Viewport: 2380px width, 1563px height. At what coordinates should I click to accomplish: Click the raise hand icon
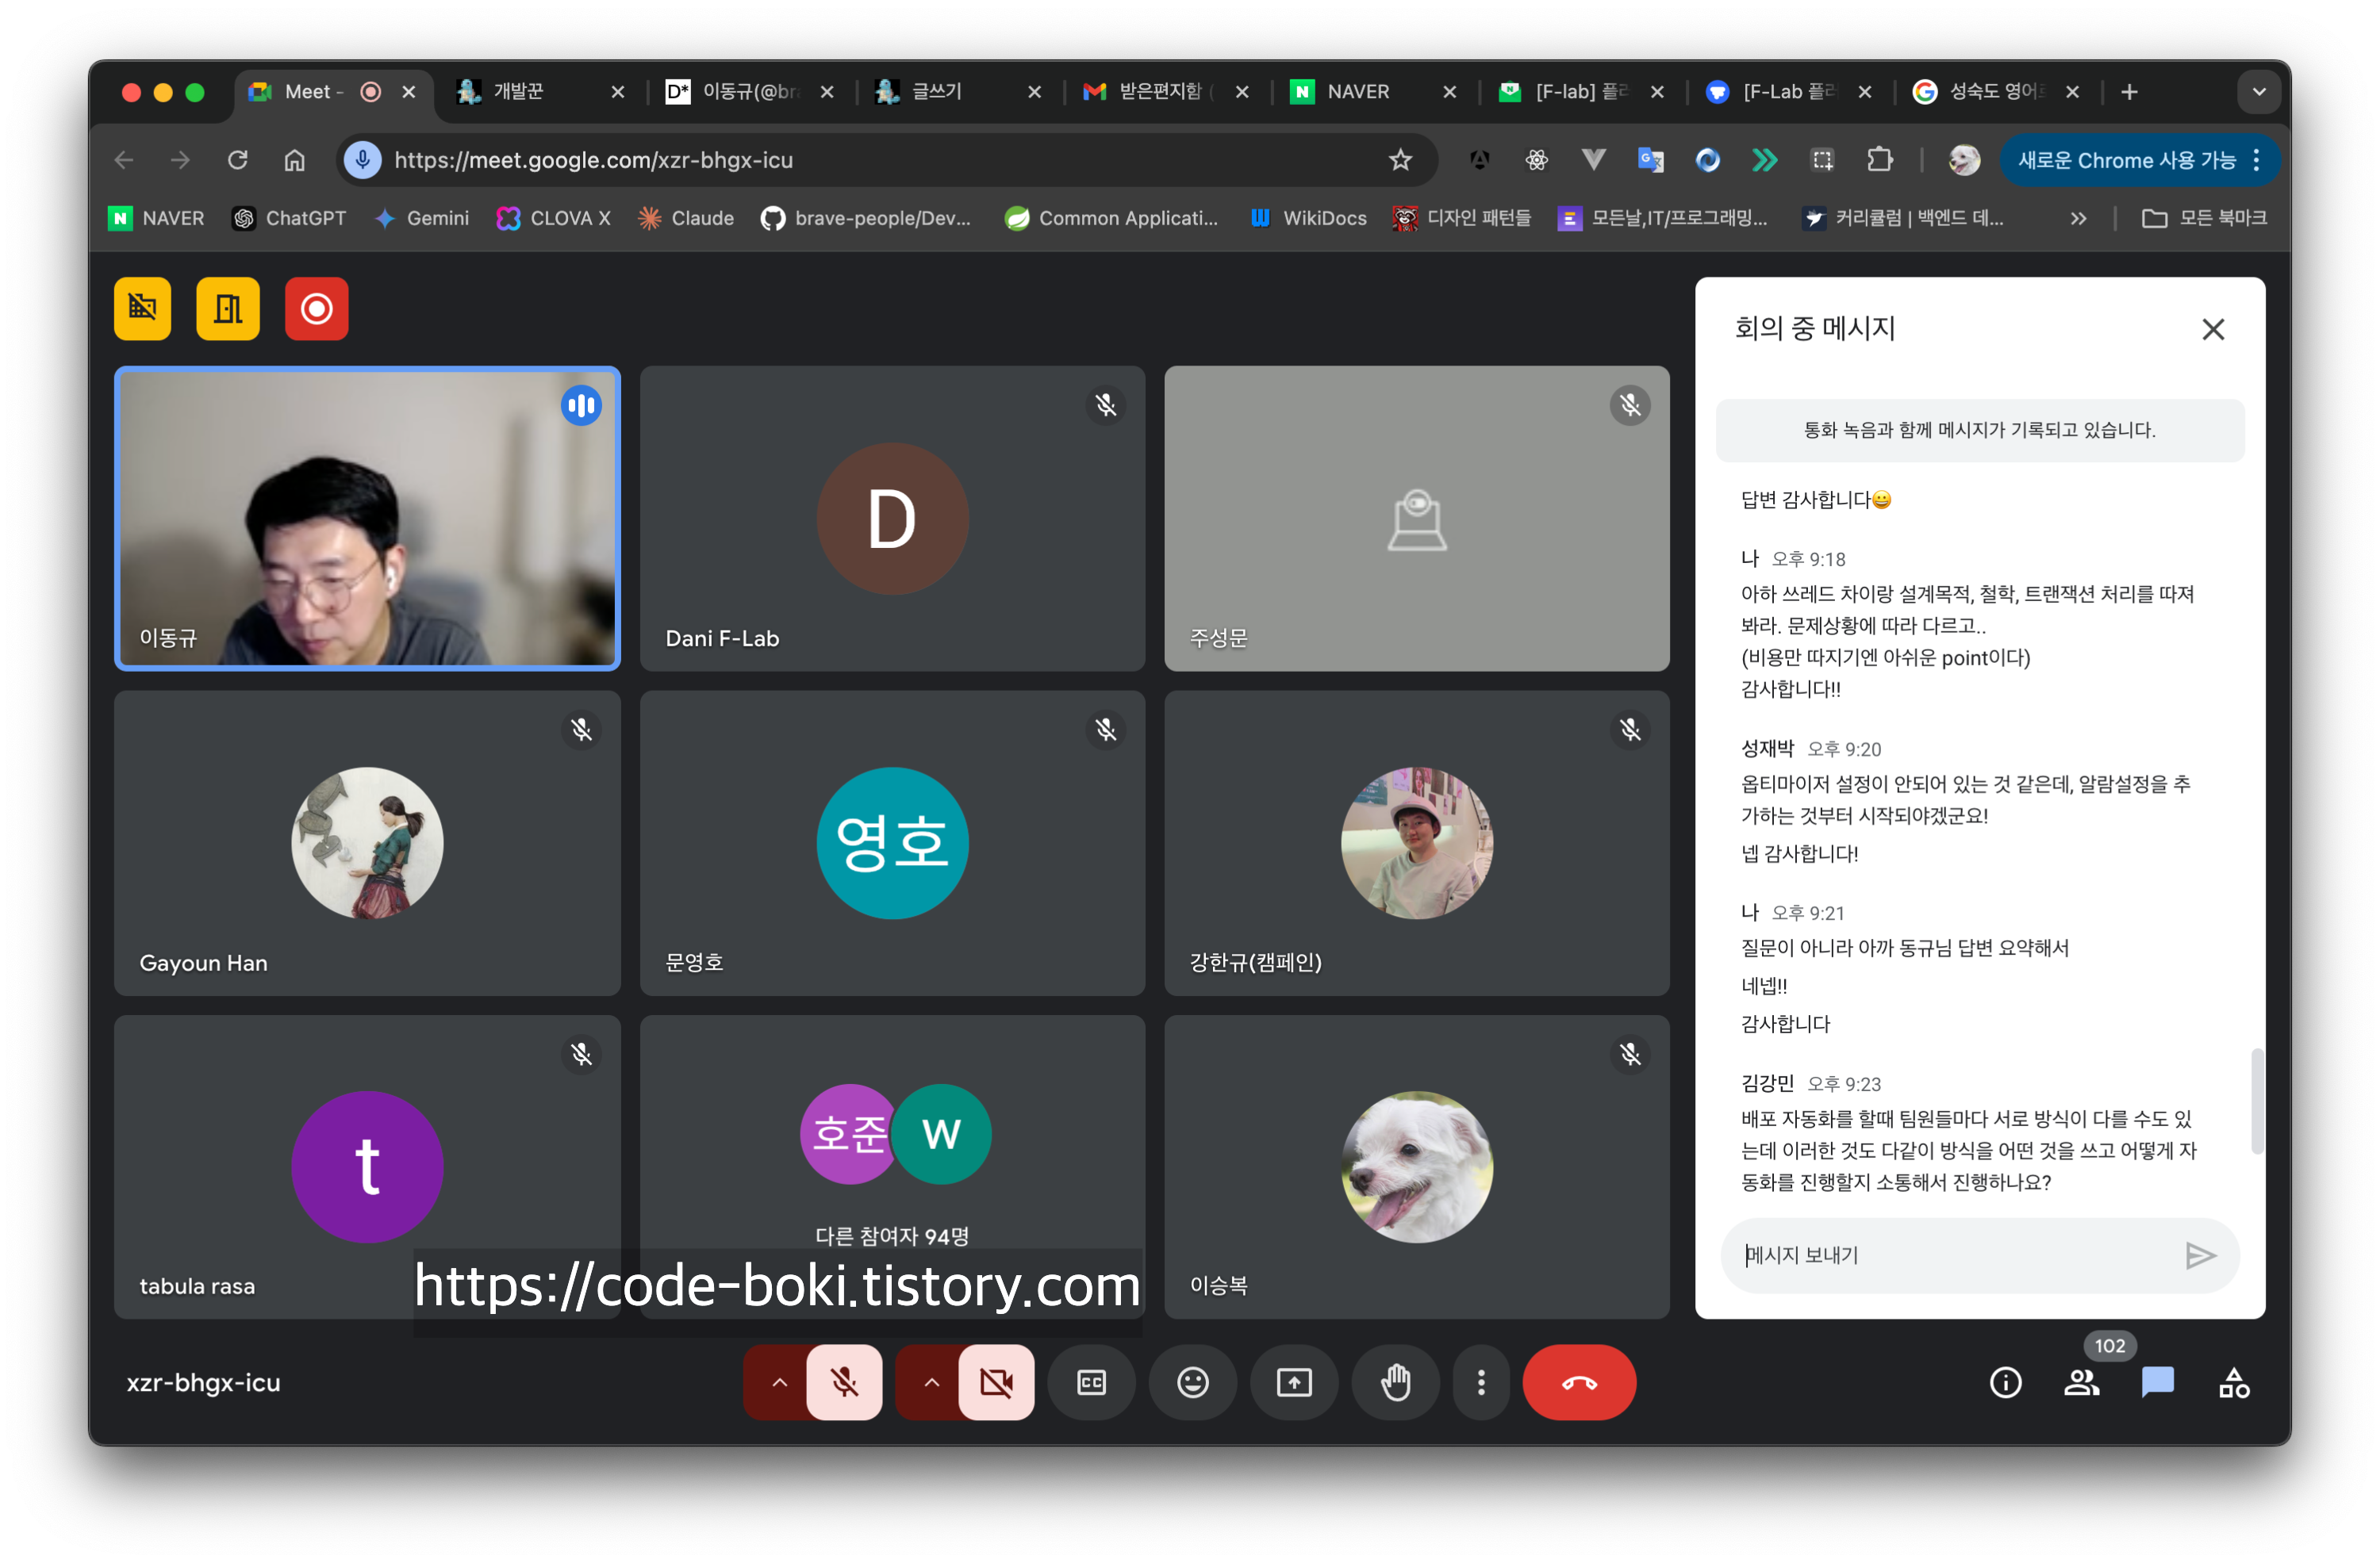coord(1395,1382)
